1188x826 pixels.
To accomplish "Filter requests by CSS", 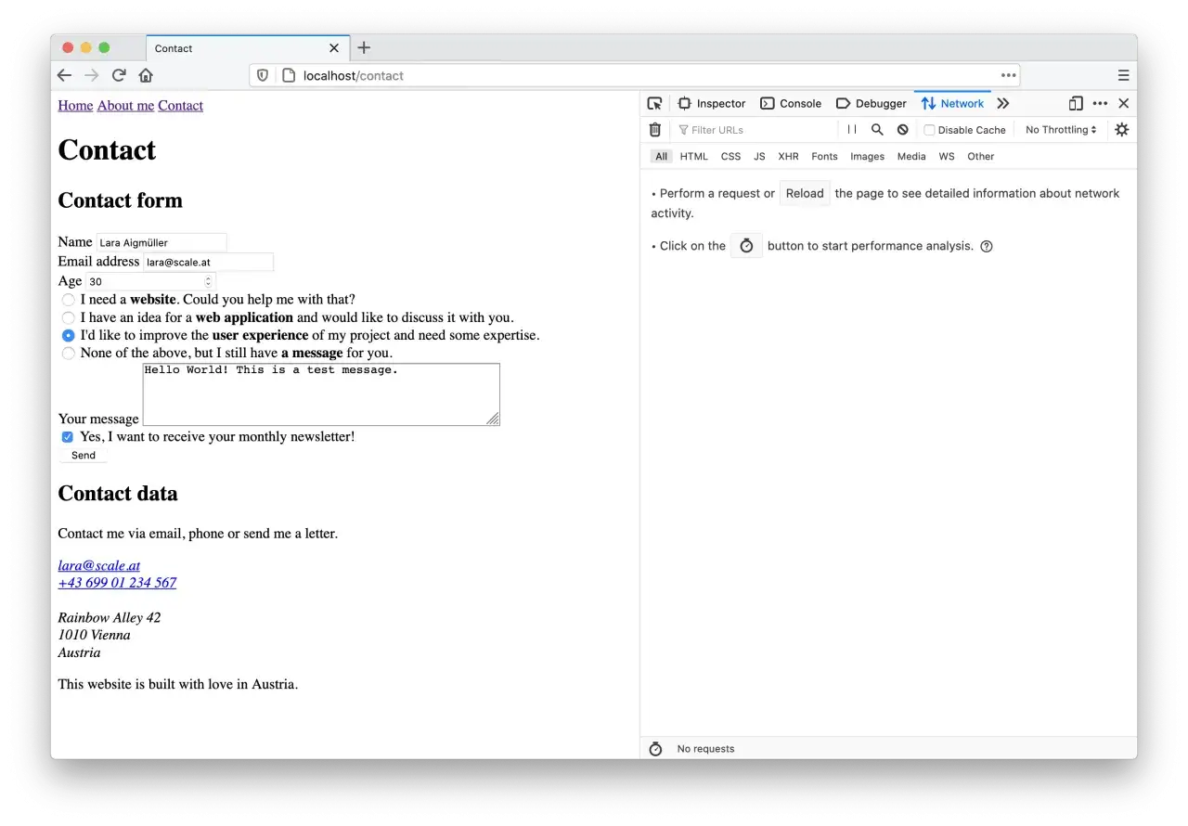I will [x=731, y=157].
